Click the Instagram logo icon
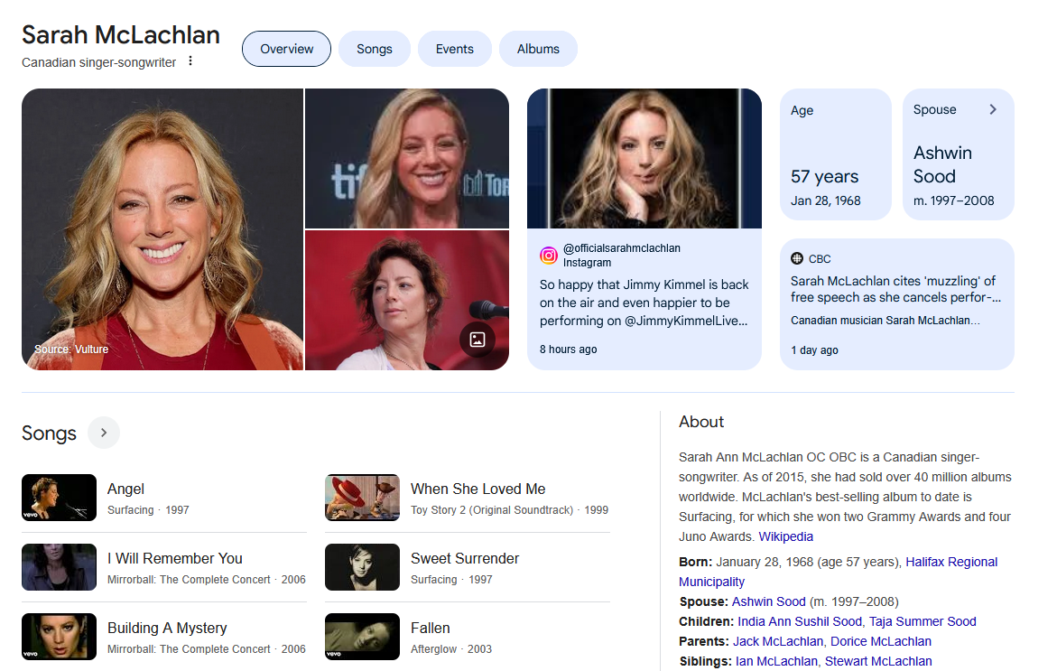 (x=549, y=256)
